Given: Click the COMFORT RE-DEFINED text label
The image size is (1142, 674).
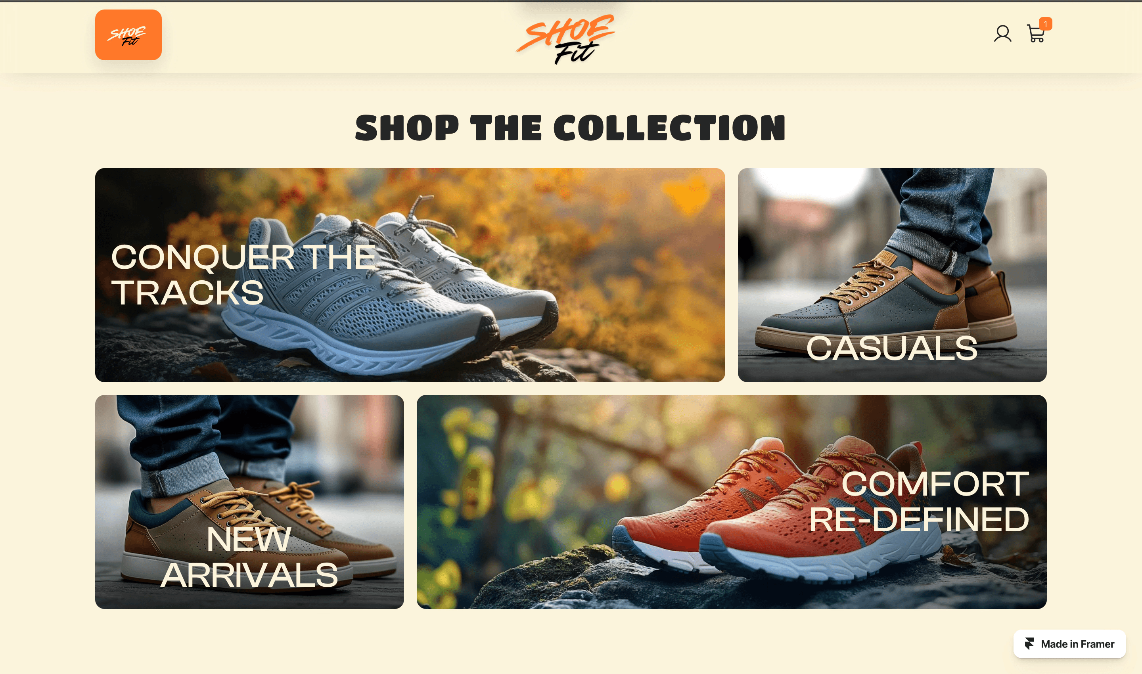Looking at the screenshot, I should pos(919,502).
